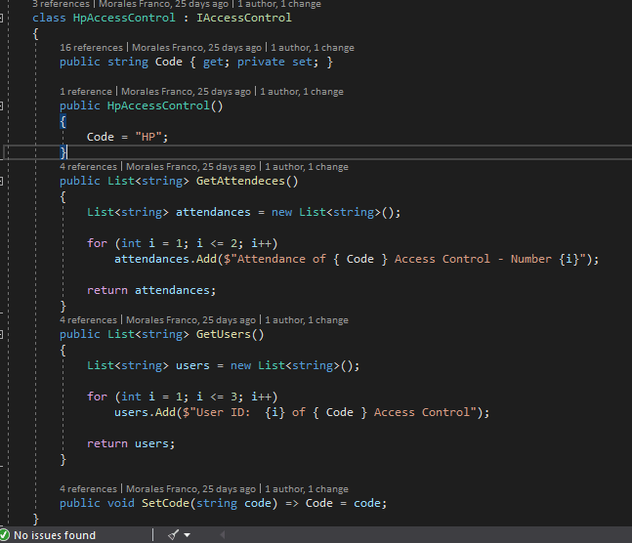Open the 16 references CodeLens link
Viewport: 632px width, 543px height.
point(91,48)
